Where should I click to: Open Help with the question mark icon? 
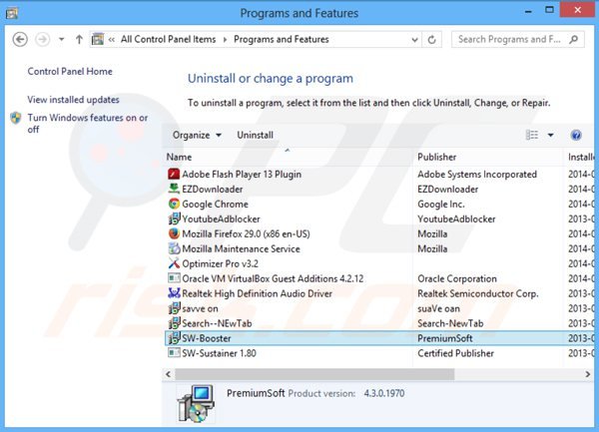576,135
